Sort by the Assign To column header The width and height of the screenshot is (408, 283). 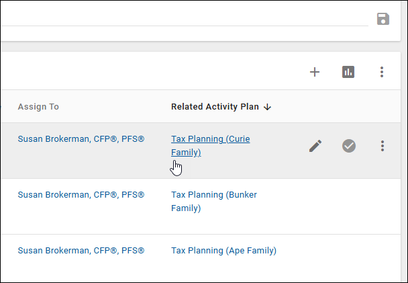tap(38, 107)
